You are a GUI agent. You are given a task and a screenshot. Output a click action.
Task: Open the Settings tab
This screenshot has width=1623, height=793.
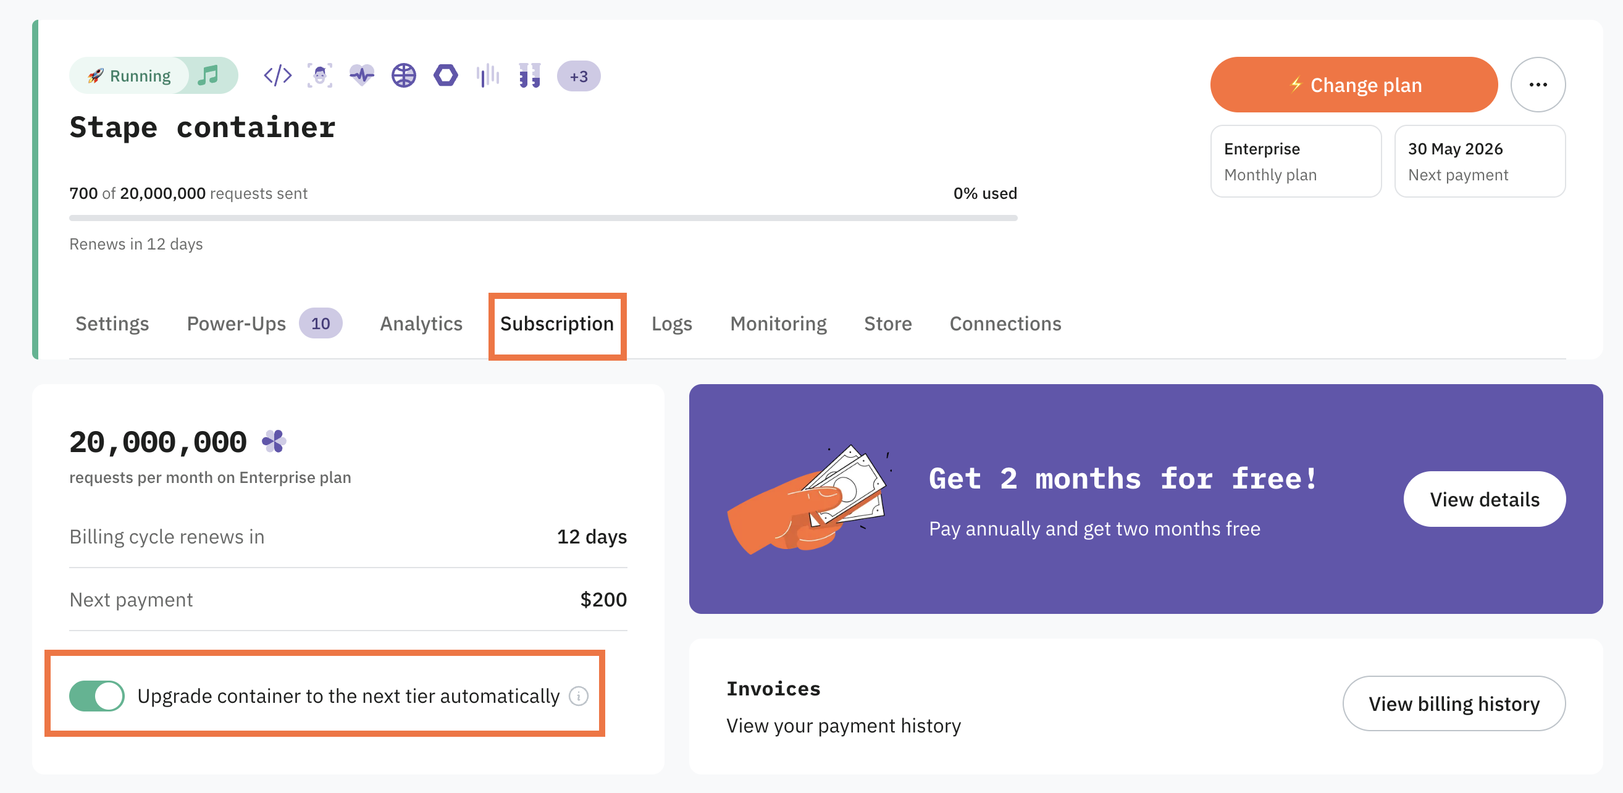tap(112, 324)
